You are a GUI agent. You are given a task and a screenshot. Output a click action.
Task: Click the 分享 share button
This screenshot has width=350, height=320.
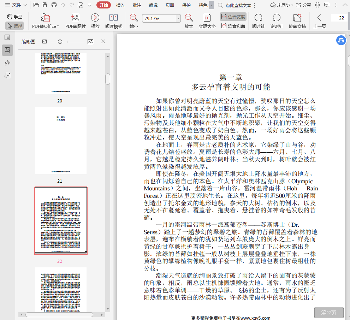pyautogui.click(x=303, y=5)
